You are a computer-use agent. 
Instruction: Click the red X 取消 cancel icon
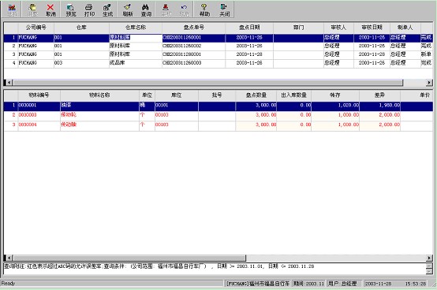[x=50, y=10]
